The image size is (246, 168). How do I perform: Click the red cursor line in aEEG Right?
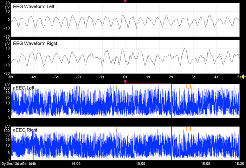point(171,144)
